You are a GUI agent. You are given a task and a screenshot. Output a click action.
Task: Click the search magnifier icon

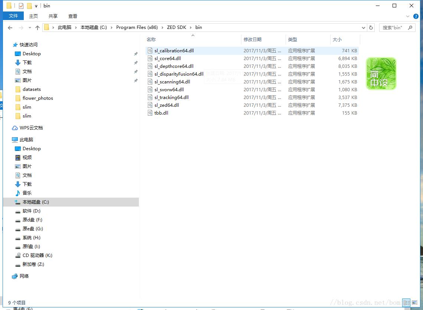pyautogui.click(x=410, y=28)
